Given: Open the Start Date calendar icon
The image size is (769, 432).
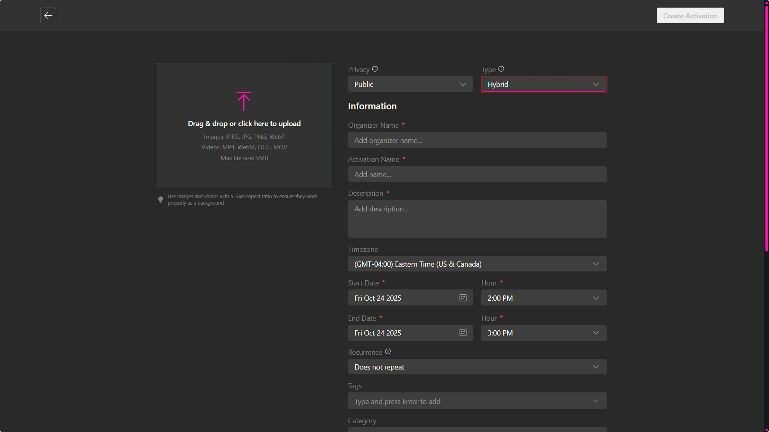Looking at the screenshot, I should (463, 298).
